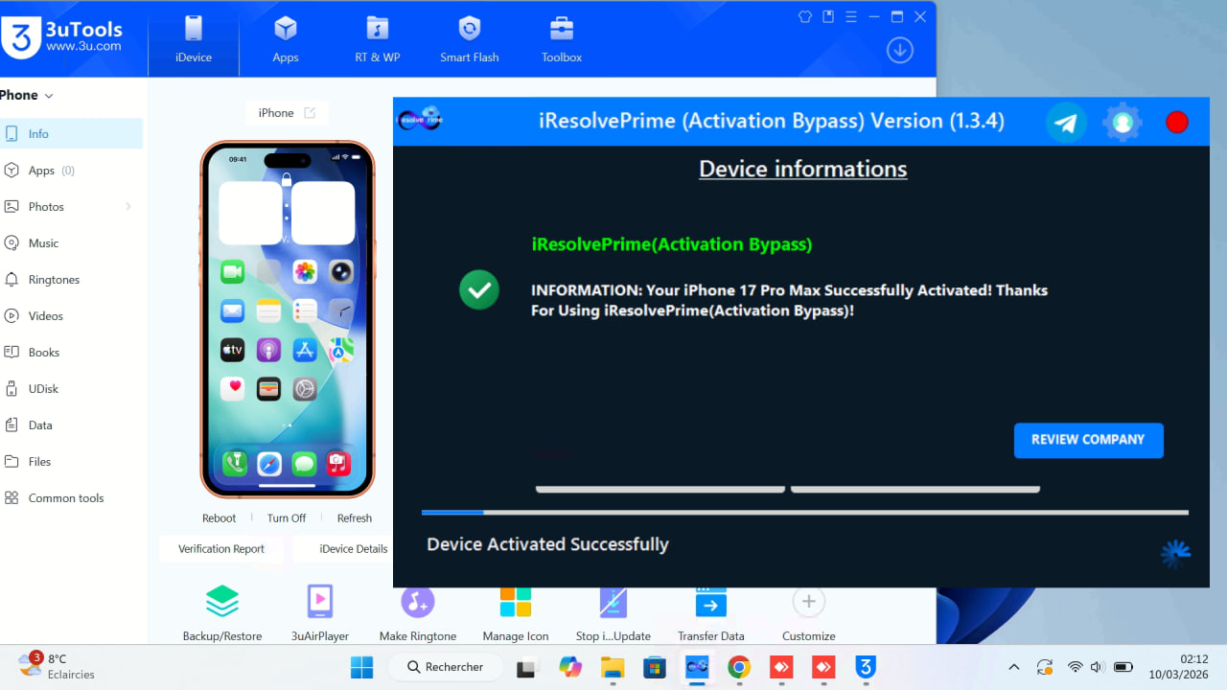Screen dimensions: 1227x690
Task: Open the 3uTools skin icon in title bar
Action: [805, 16]
